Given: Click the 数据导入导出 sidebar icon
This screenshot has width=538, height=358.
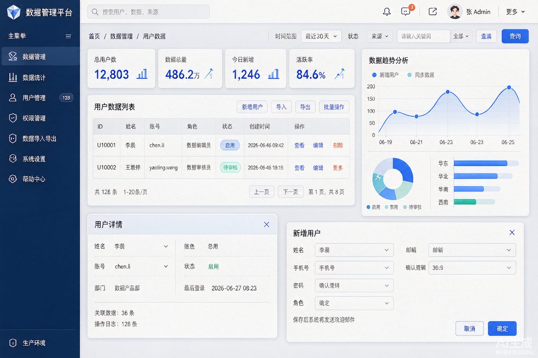Looking at the screenshot, I should (13, 138).
